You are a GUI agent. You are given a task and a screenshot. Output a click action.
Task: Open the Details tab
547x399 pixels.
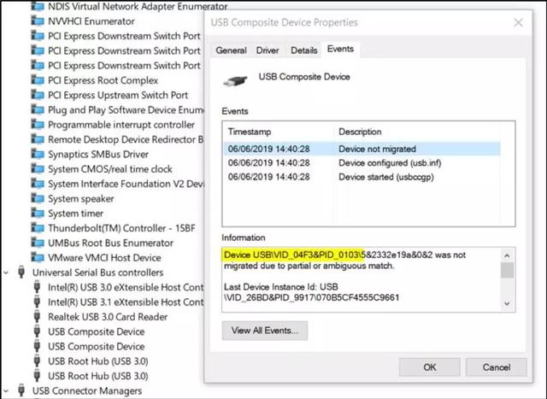pyautogui.click(x=304, y=50)
